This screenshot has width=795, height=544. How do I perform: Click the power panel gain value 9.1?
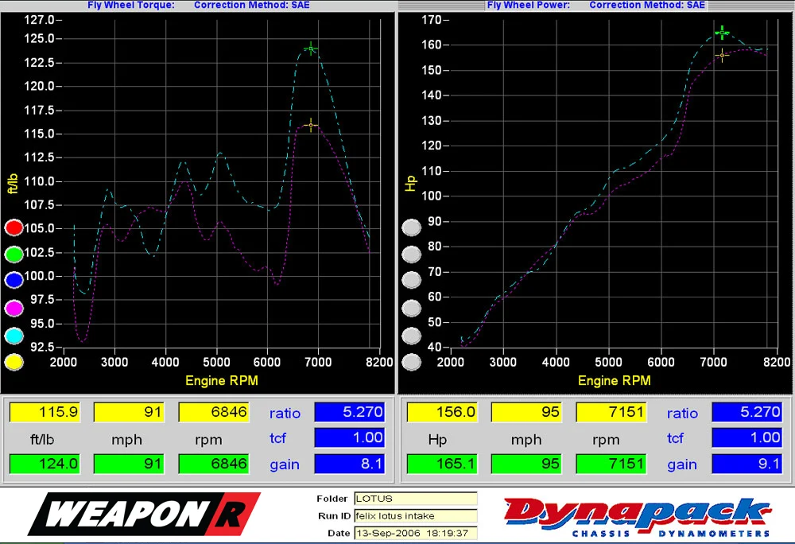[x=747, y=464]
